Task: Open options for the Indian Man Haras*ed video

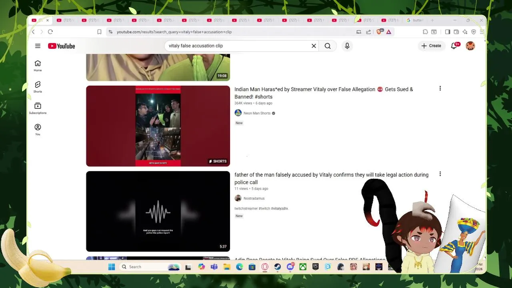Action: point(440,88)
